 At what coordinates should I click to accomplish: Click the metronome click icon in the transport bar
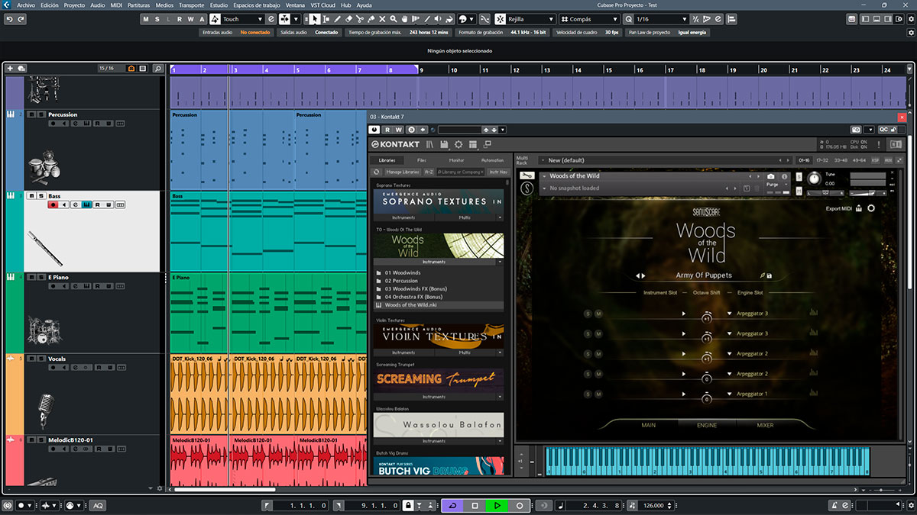835,505
